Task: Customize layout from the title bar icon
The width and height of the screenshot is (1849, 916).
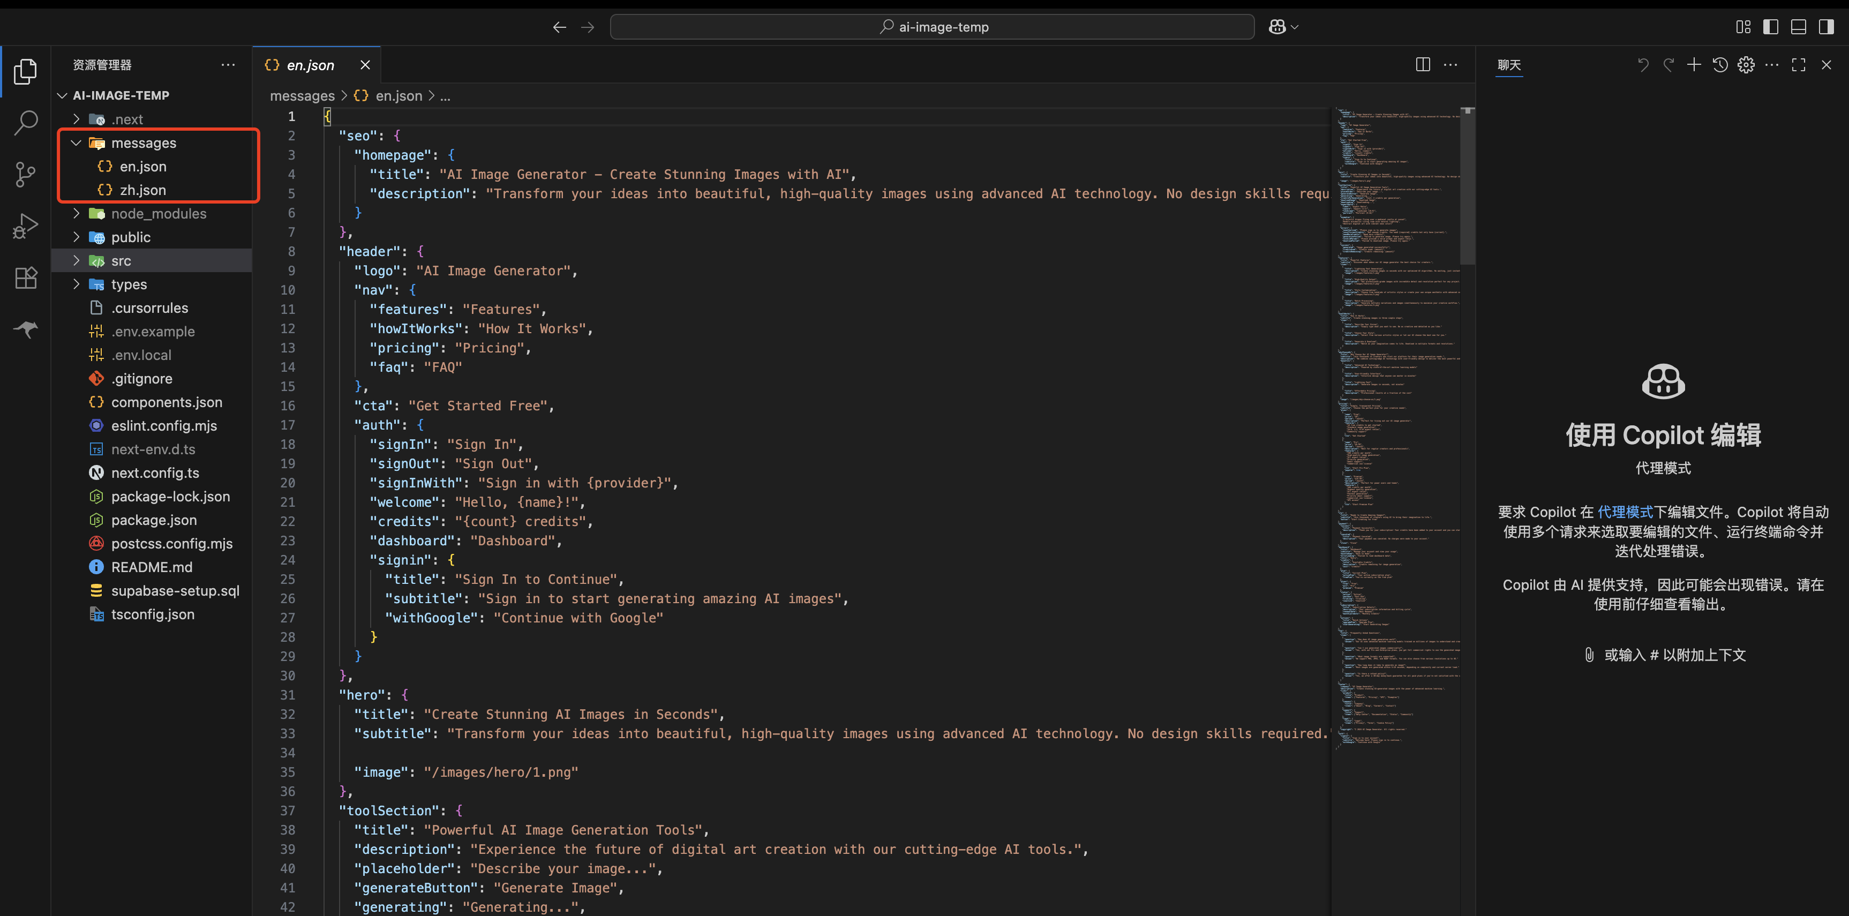Action: coord(1743,27)
